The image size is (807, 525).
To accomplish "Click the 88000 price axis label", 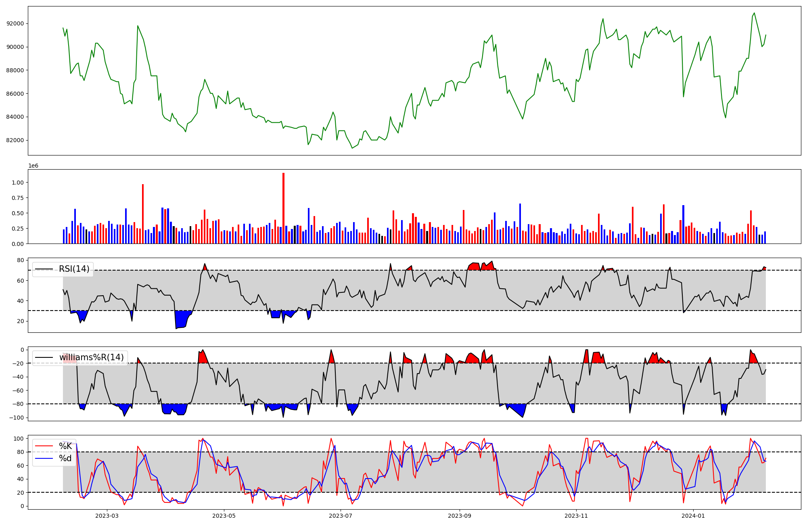I will click(x=15, y=70).
